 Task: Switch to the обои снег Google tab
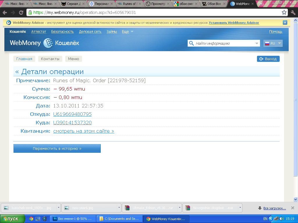pyautogui.click(x=186, y=3)
